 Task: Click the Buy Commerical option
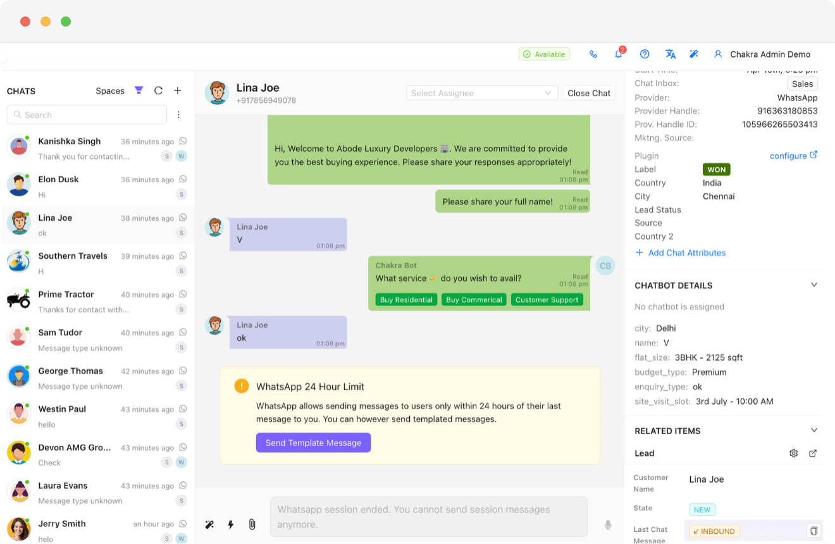474,300
